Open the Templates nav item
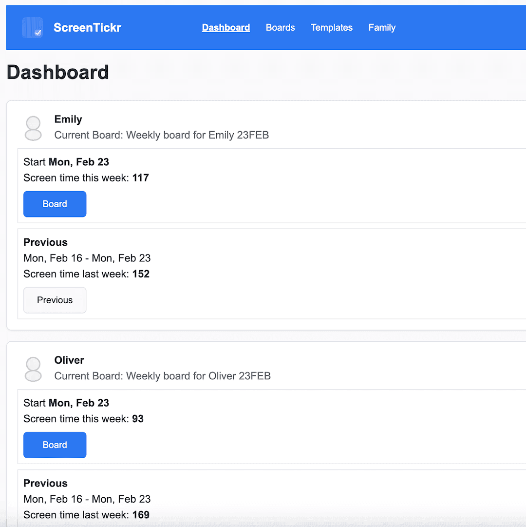 [x=332, y=28]
